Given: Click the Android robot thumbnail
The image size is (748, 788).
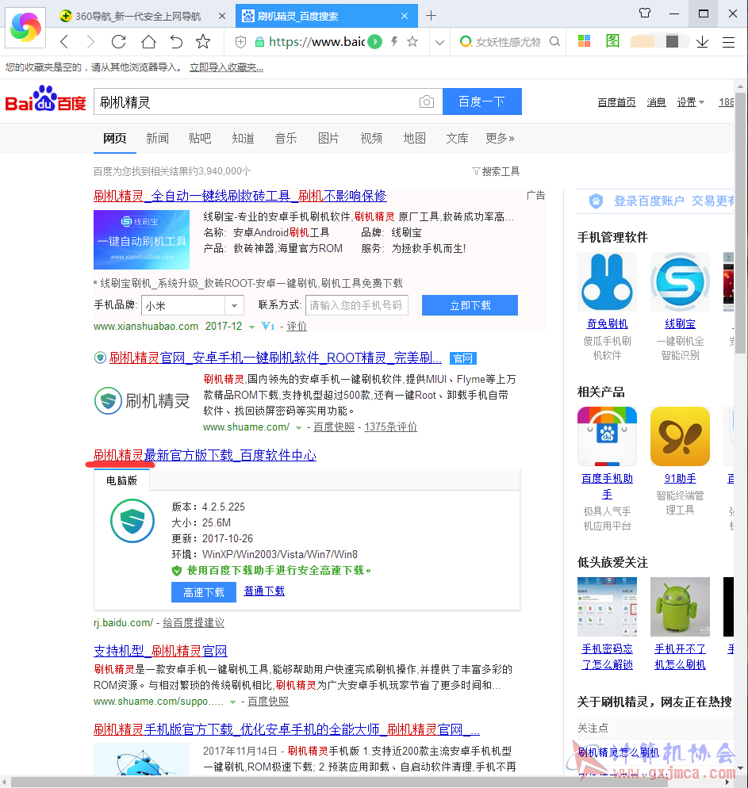Looking at the screenshot, I should pos(680,606).
